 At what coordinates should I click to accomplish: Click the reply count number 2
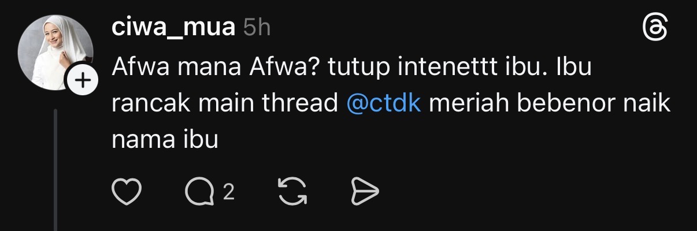point(228,192)
